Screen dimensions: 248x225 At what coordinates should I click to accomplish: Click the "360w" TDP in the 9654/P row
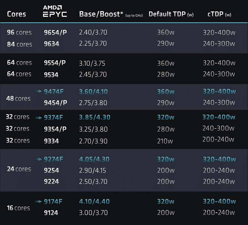[x=166, y=32]
